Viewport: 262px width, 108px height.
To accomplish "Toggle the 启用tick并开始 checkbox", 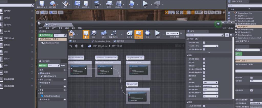I will click(204, 43).
